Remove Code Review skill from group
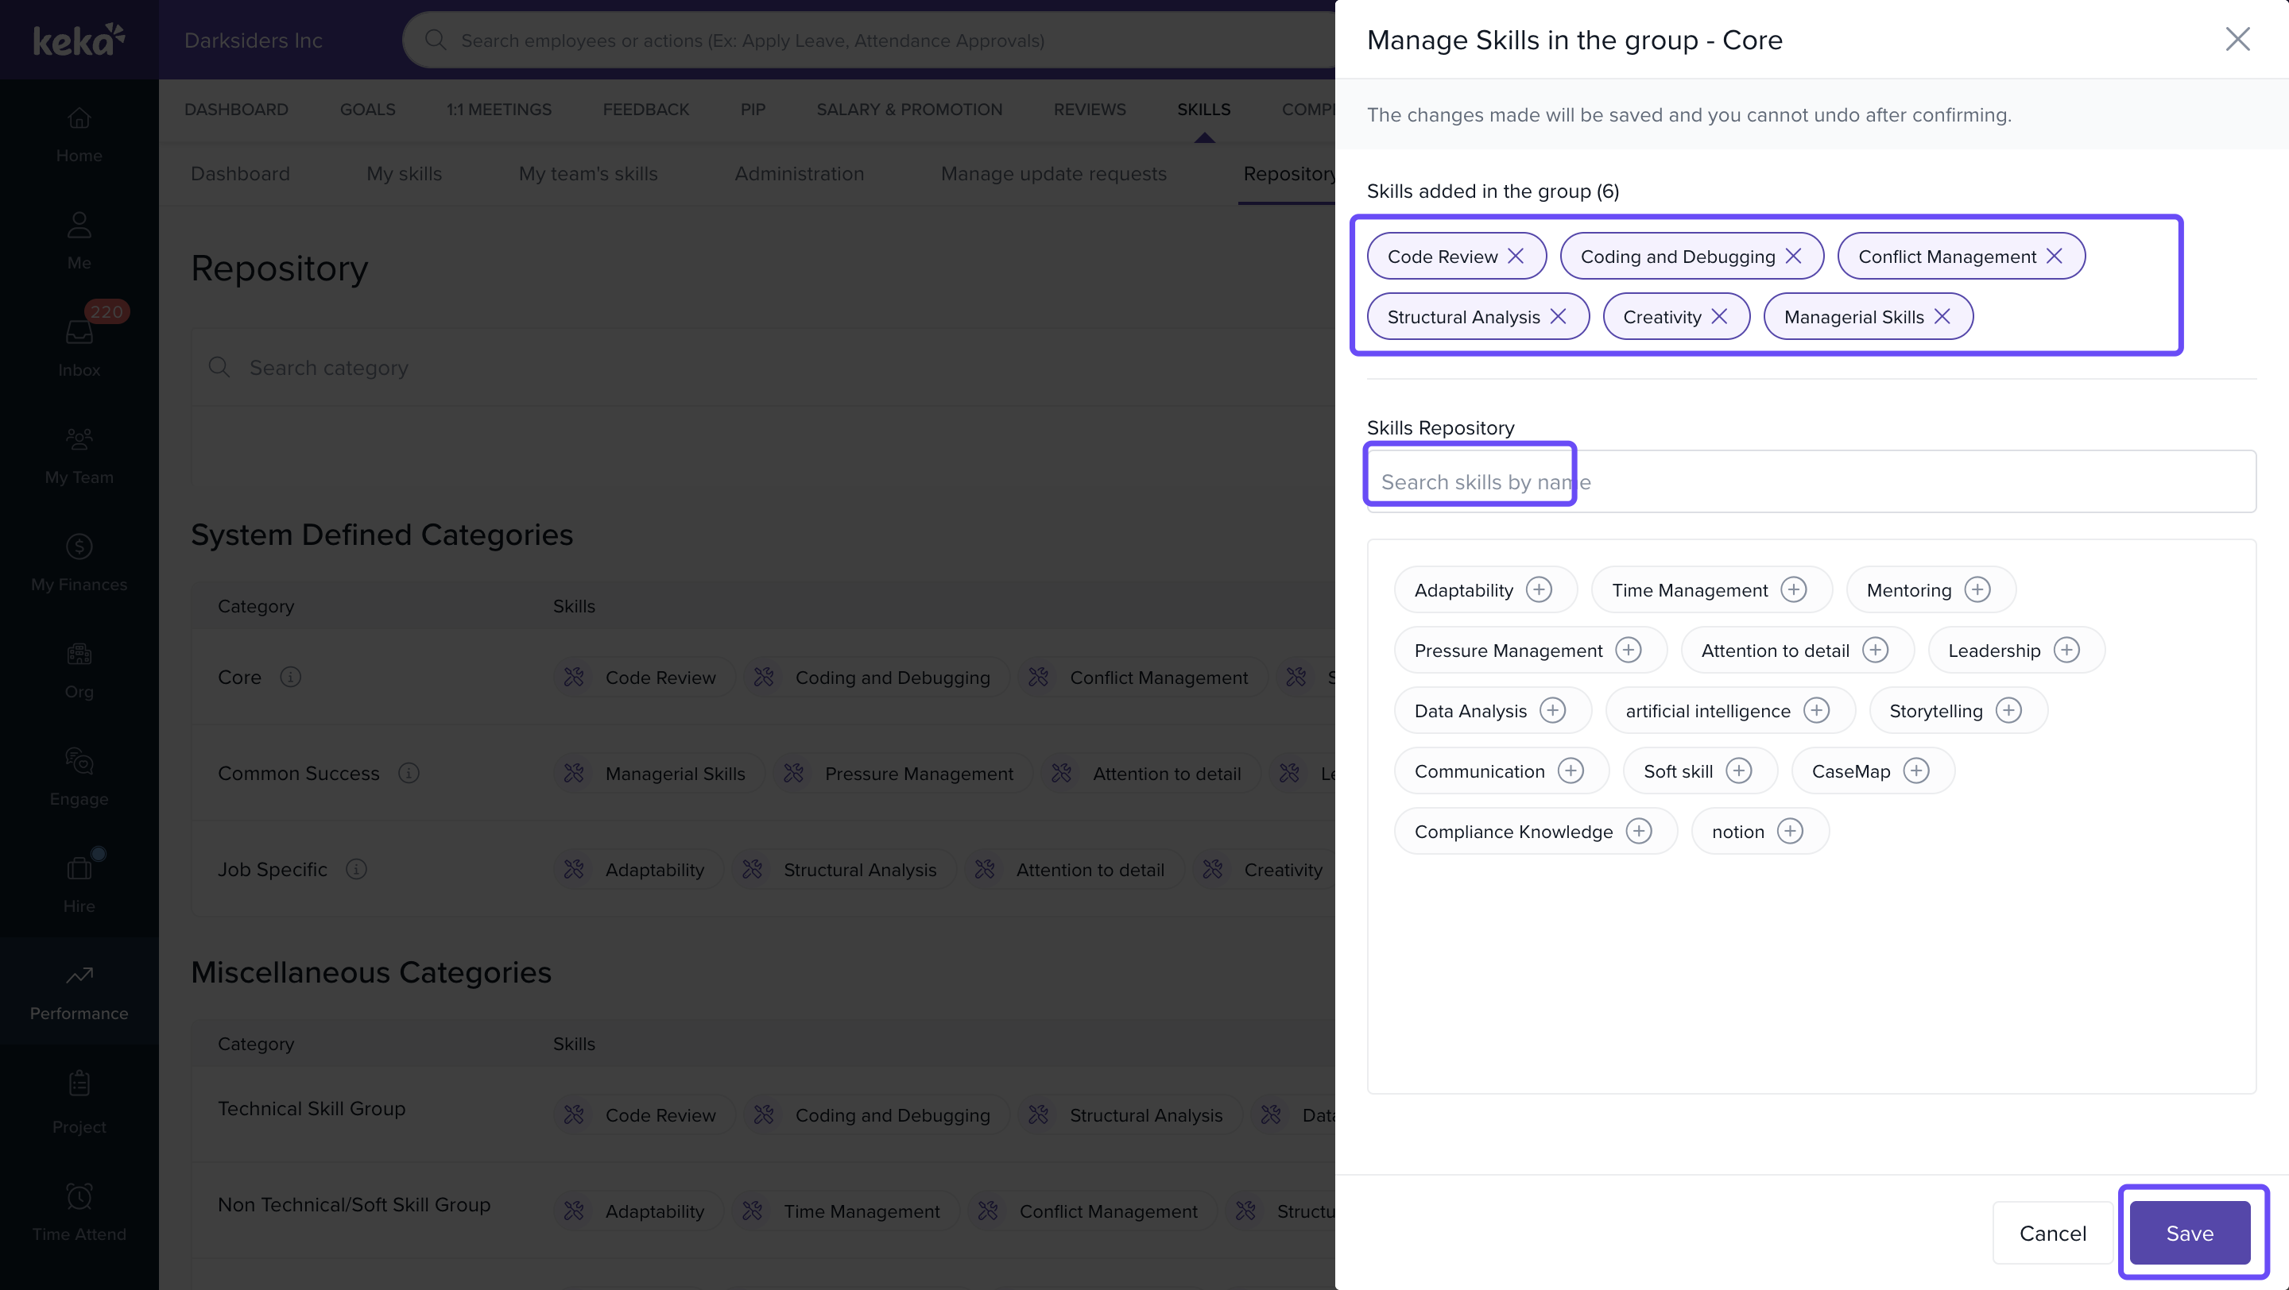Viewport: 2289px width, 1290px height. (1516, 257)
